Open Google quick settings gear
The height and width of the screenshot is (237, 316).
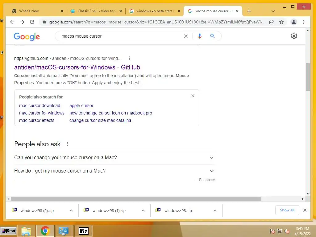coord(294,36)
